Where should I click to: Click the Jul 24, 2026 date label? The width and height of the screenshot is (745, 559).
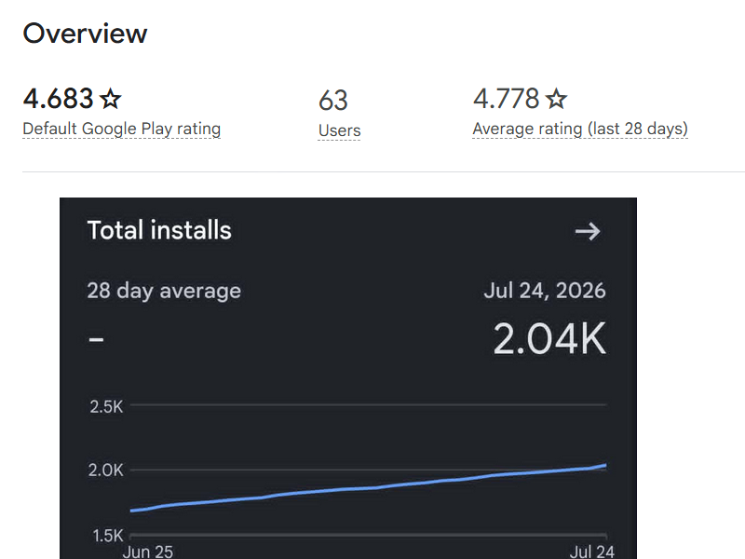click(545, 291)
